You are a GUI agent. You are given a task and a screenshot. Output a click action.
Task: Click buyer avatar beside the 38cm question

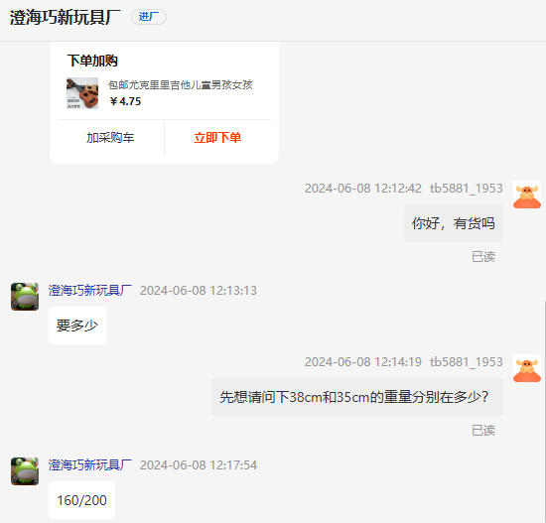[x=527, y=368]
